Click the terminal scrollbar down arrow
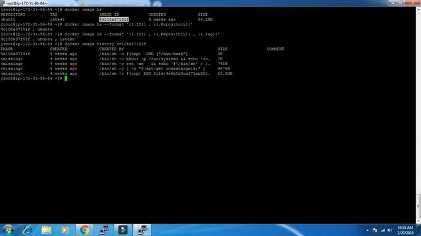The width and height of the screenshot is (421, 236). 418,222
